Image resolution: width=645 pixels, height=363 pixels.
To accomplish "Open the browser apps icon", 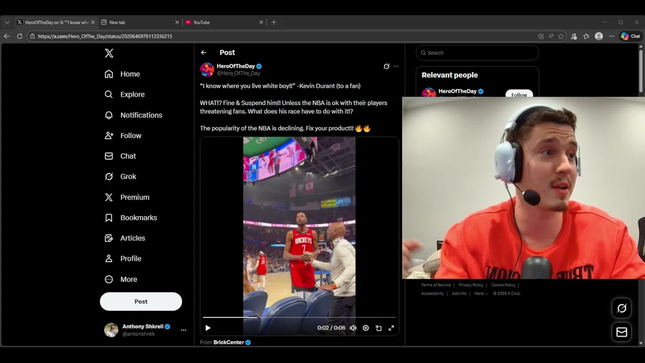I will click(x=541, y=36).
